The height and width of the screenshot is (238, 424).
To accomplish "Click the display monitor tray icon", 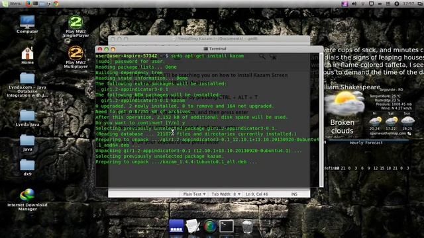I will (x=371, y=3).
